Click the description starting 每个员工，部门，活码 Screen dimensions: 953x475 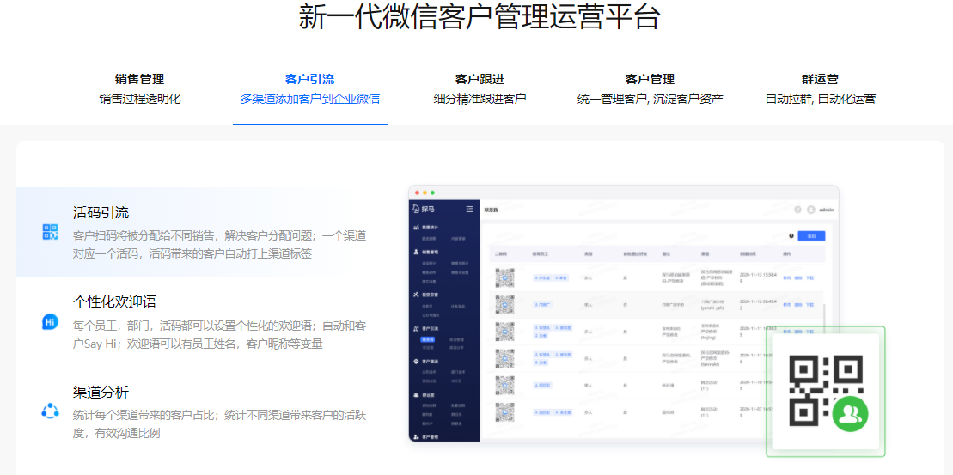coord(219,335)
